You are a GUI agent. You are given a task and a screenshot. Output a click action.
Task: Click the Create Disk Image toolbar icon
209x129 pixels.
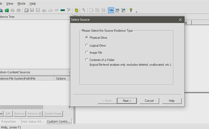26,10
